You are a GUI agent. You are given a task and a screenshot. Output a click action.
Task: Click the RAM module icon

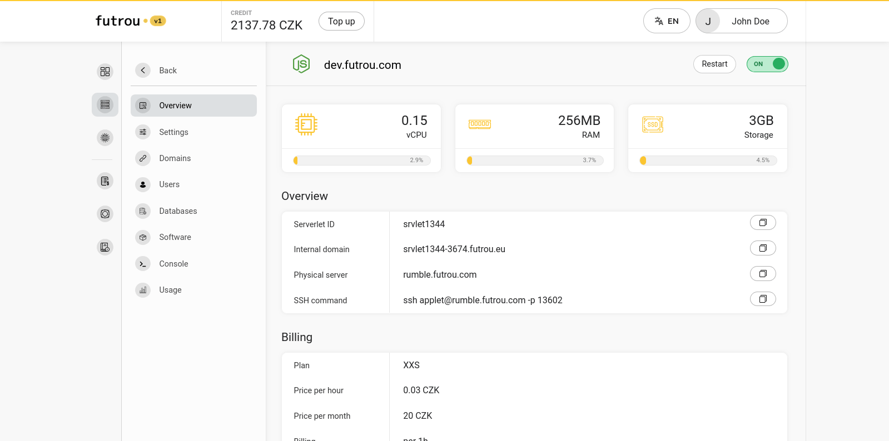pos(480,124)
